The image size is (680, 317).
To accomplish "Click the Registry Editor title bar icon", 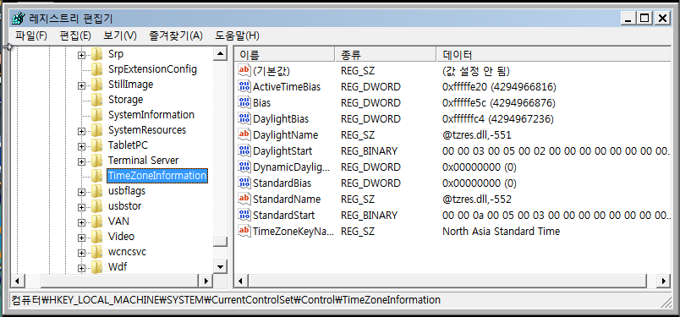I will point(19,18).
